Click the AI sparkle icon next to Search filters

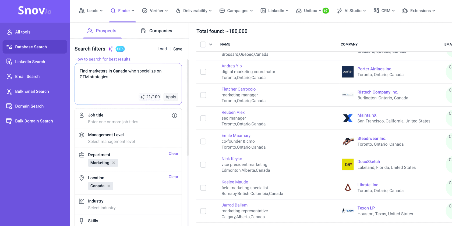coord(110,49)
